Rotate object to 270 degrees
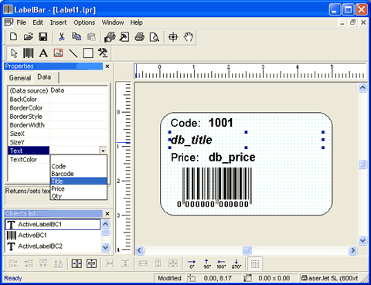 [x=237, y=264]
